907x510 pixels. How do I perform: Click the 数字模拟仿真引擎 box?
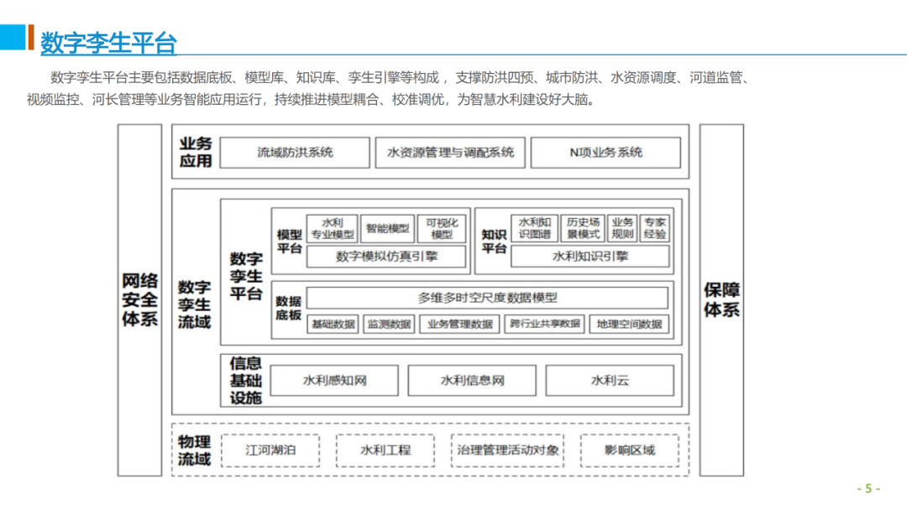(385, 257)
